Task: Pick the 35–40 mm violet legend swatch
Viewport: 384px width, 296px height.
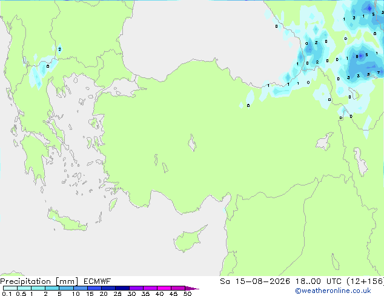Action: (150, 288)
